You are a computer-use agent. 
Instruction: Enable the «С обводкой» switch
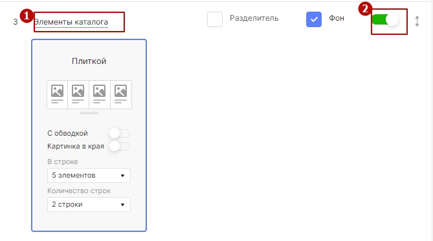[x=120, y=133]
